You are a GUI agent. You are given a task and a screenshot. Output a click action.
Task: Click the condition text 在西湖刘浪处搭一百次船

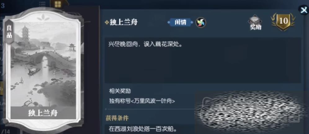pos(142,129)
